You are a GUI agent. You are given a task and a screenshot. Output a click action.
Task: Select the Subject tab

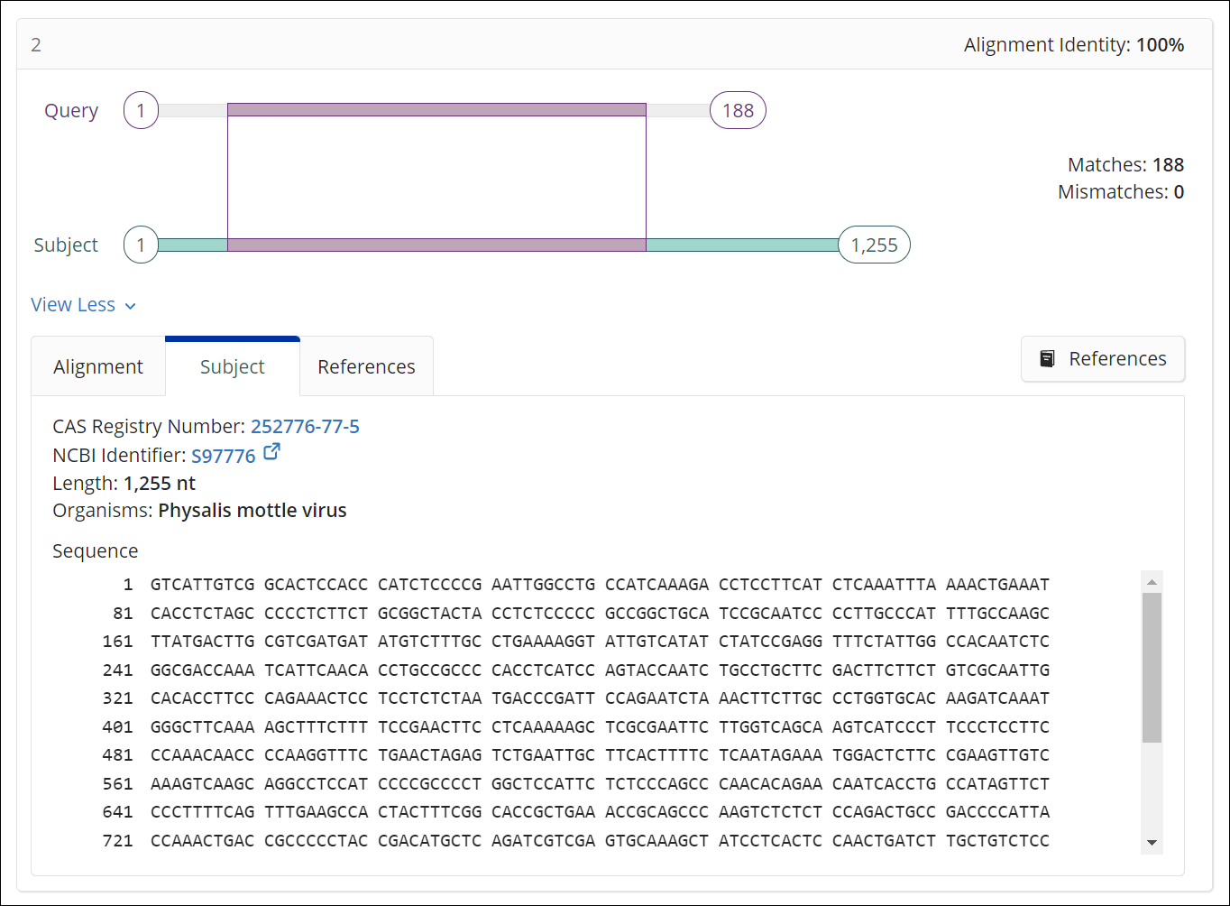233,366
